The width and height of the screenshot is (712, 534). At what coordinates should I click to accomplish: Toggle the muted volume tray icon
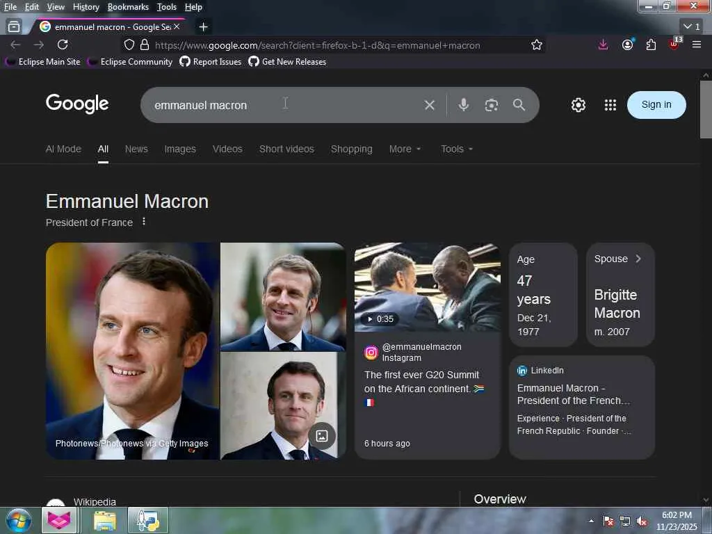[642, 521]
